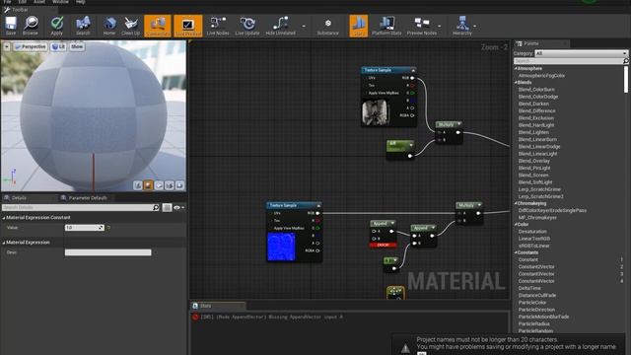Image resolution: width=631 pixels, height=355 pixels.
Task: Click the viewport Show button
Action: [77, 46]
